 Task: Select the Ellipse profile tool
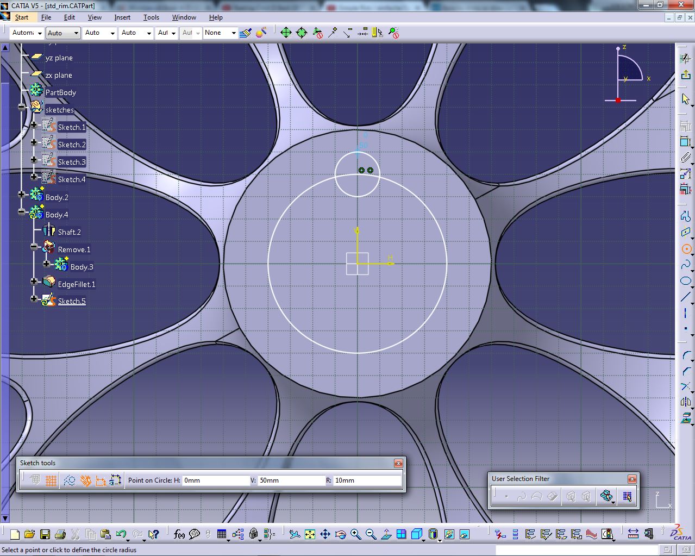coord(686,281)
